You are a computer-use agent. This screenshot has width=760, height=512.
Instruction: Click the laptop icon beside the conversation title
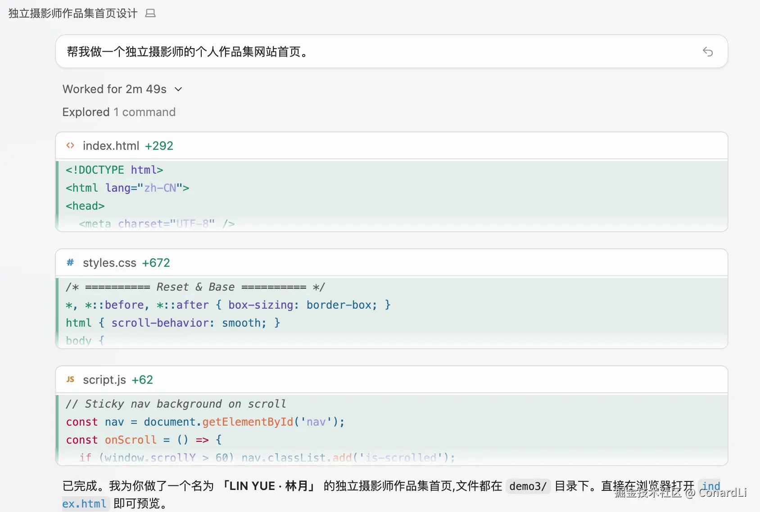[x=150, y=13]
